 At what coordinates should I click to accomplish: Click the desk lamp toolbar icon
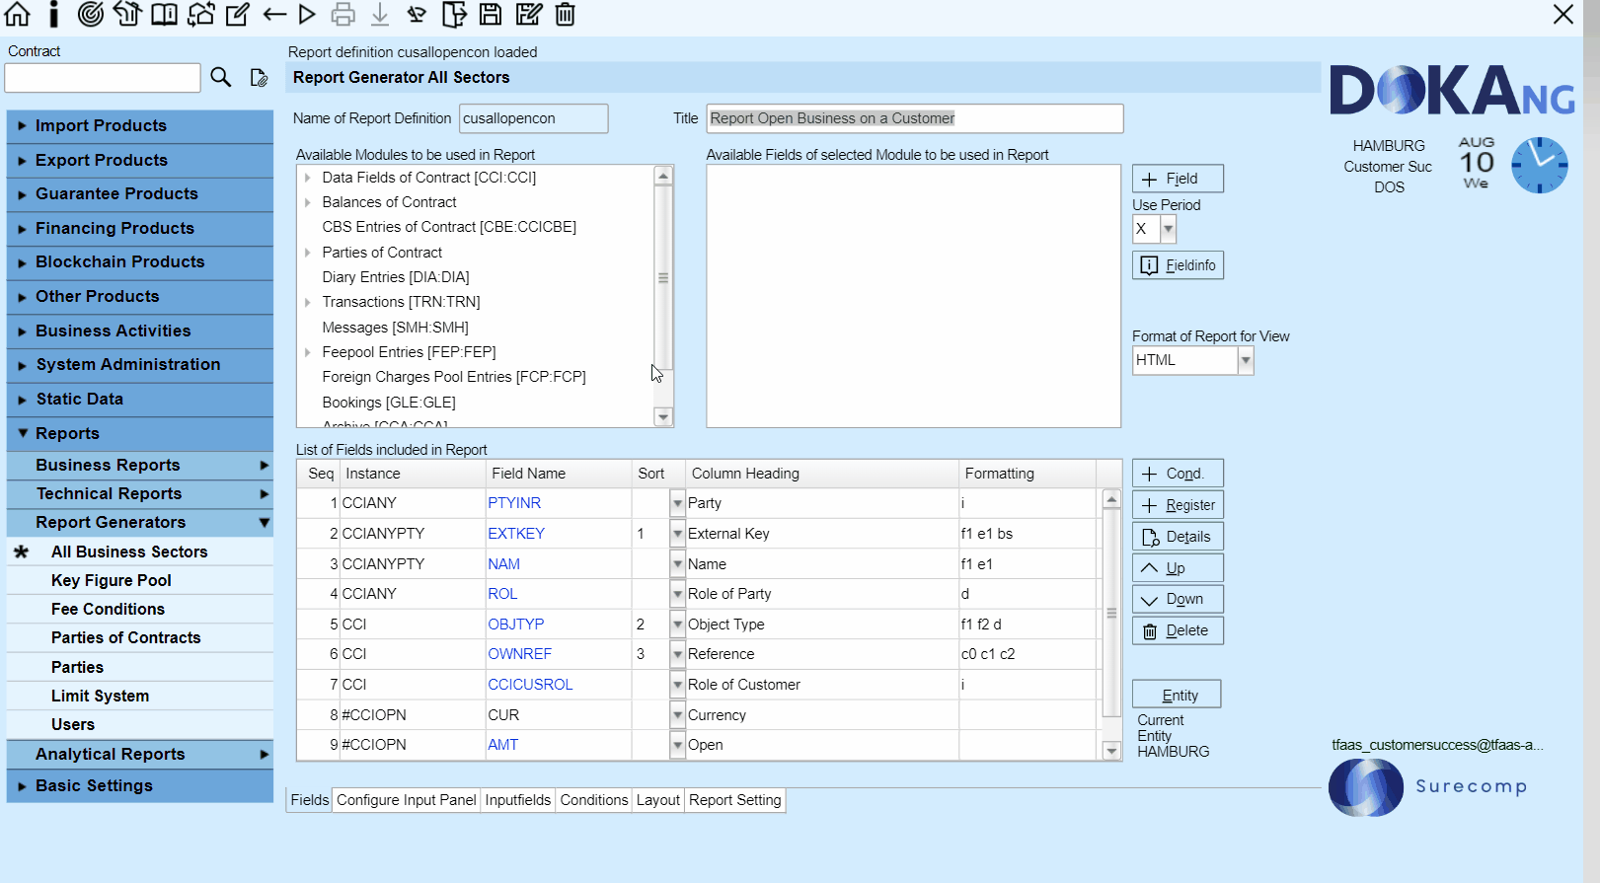click(417, 14)
